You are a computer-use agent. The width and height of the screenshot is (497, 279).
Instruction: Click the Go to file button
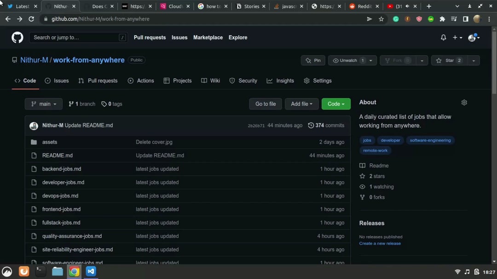pyautogui.click(x=265, y=104)
